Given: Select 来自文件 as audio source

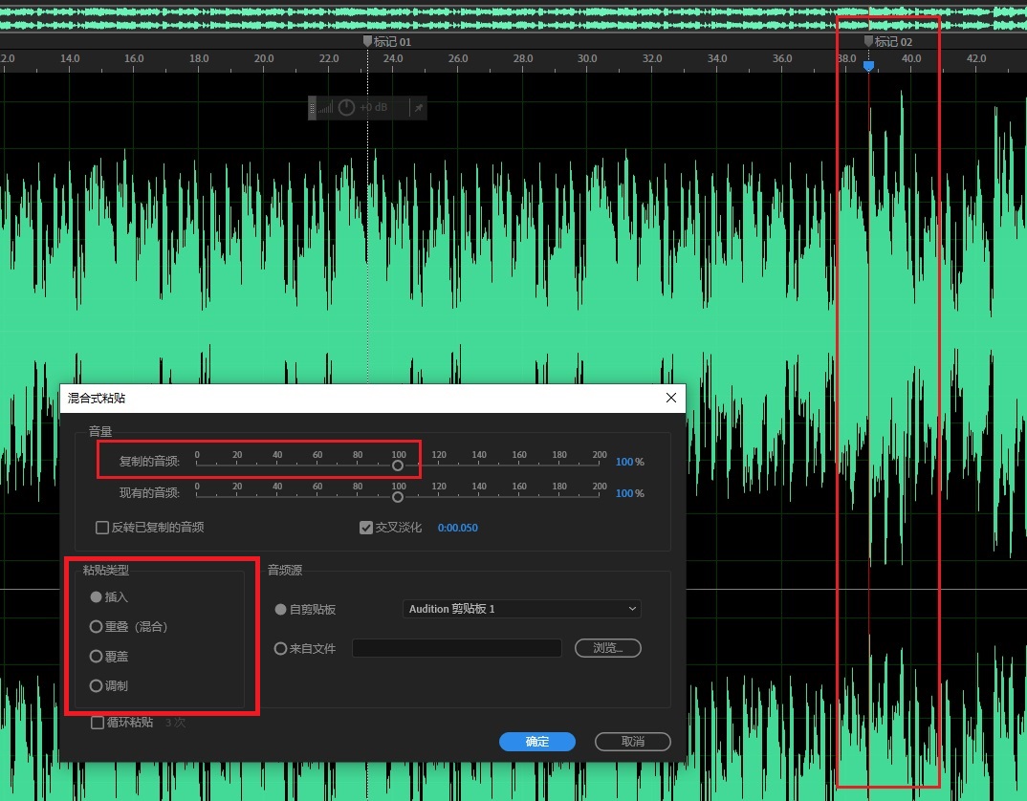Looking at the screenshot, I should 280,649.
